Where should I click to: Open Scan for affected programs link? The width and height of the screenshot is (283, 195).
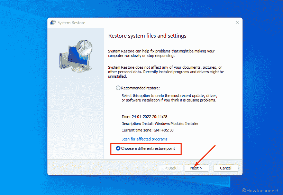pos(144,139)
